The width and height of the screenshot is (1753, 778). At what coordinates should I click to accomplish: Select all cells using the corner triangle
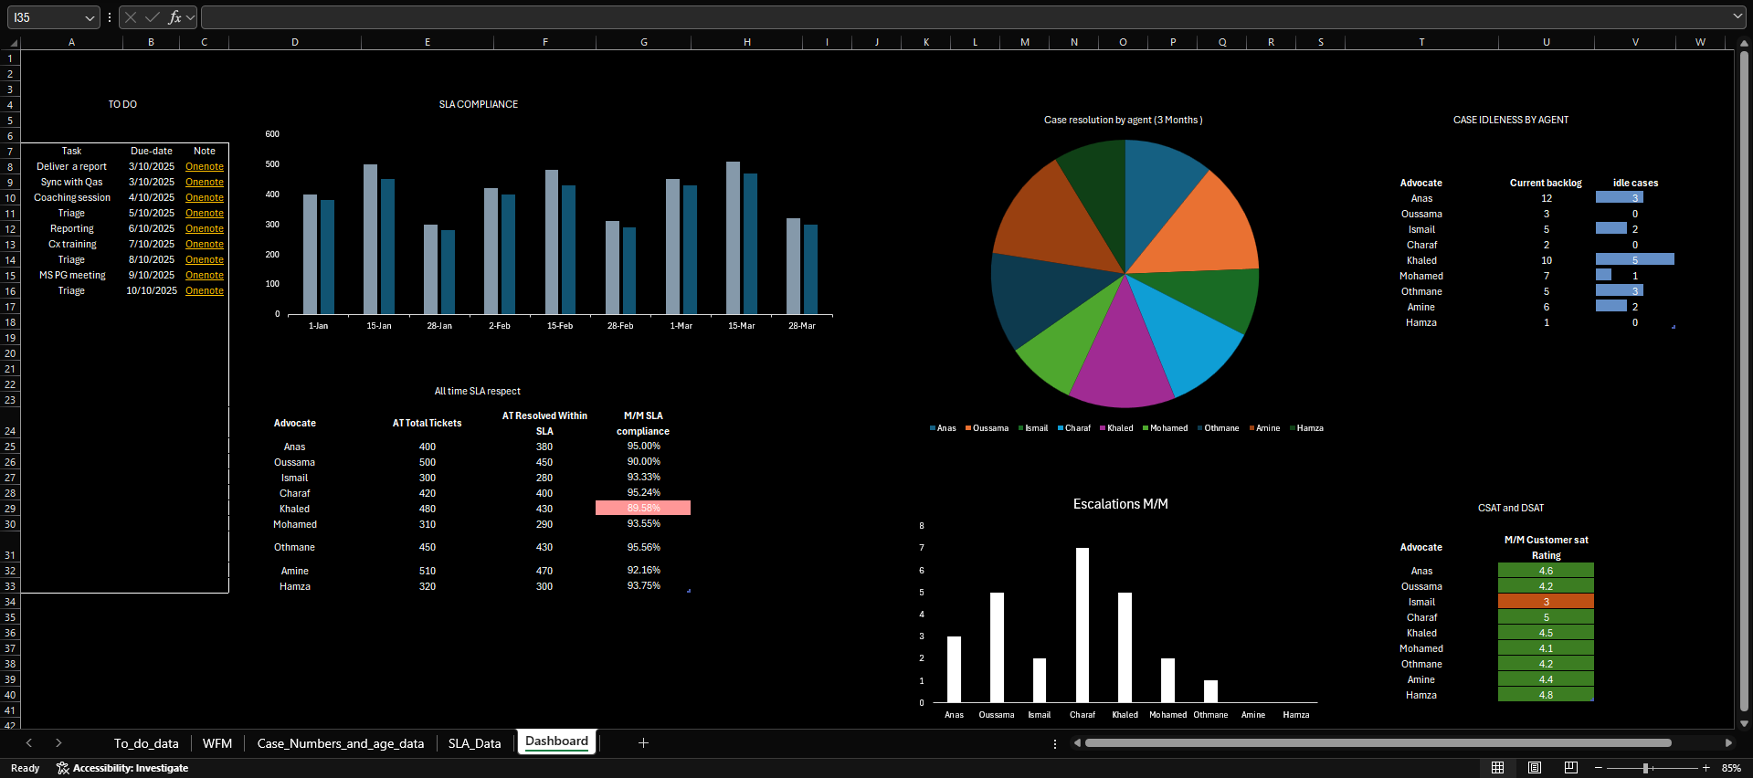click(12, 43)
